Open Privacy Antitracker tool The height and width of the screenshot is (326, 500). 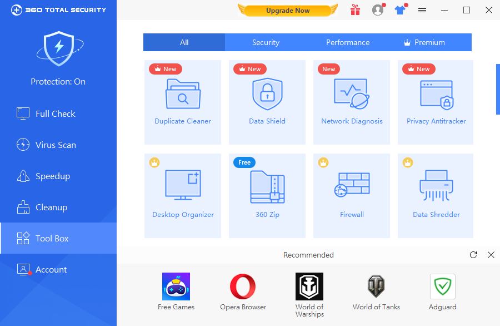coord(436,102)
